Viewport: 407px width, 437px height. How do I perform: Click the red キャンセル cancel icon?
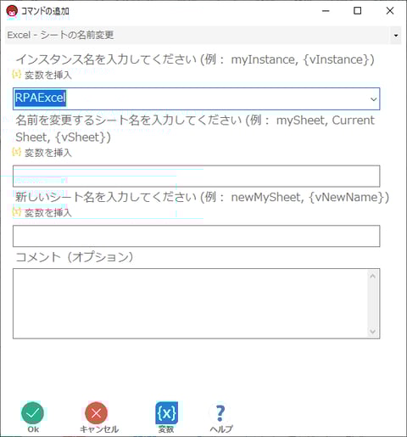point(97,413)
